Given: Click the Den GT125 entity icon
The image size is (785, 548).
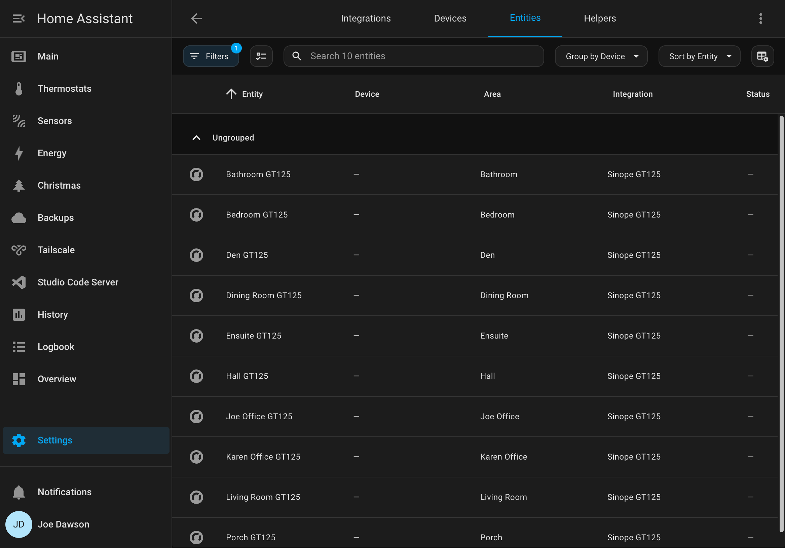Looking at the screenshot, I should 196,256.
